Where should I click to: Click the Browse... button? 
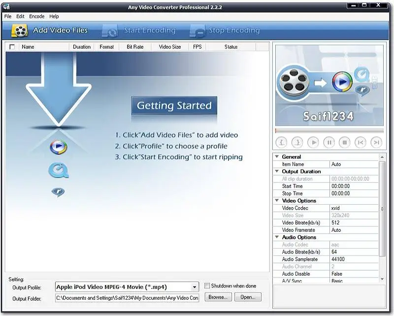(218, 297)
